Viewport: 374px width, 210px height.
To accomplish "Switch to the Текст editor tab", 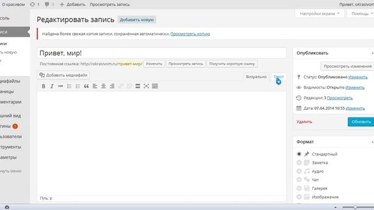I will click(x=279, y=76).
